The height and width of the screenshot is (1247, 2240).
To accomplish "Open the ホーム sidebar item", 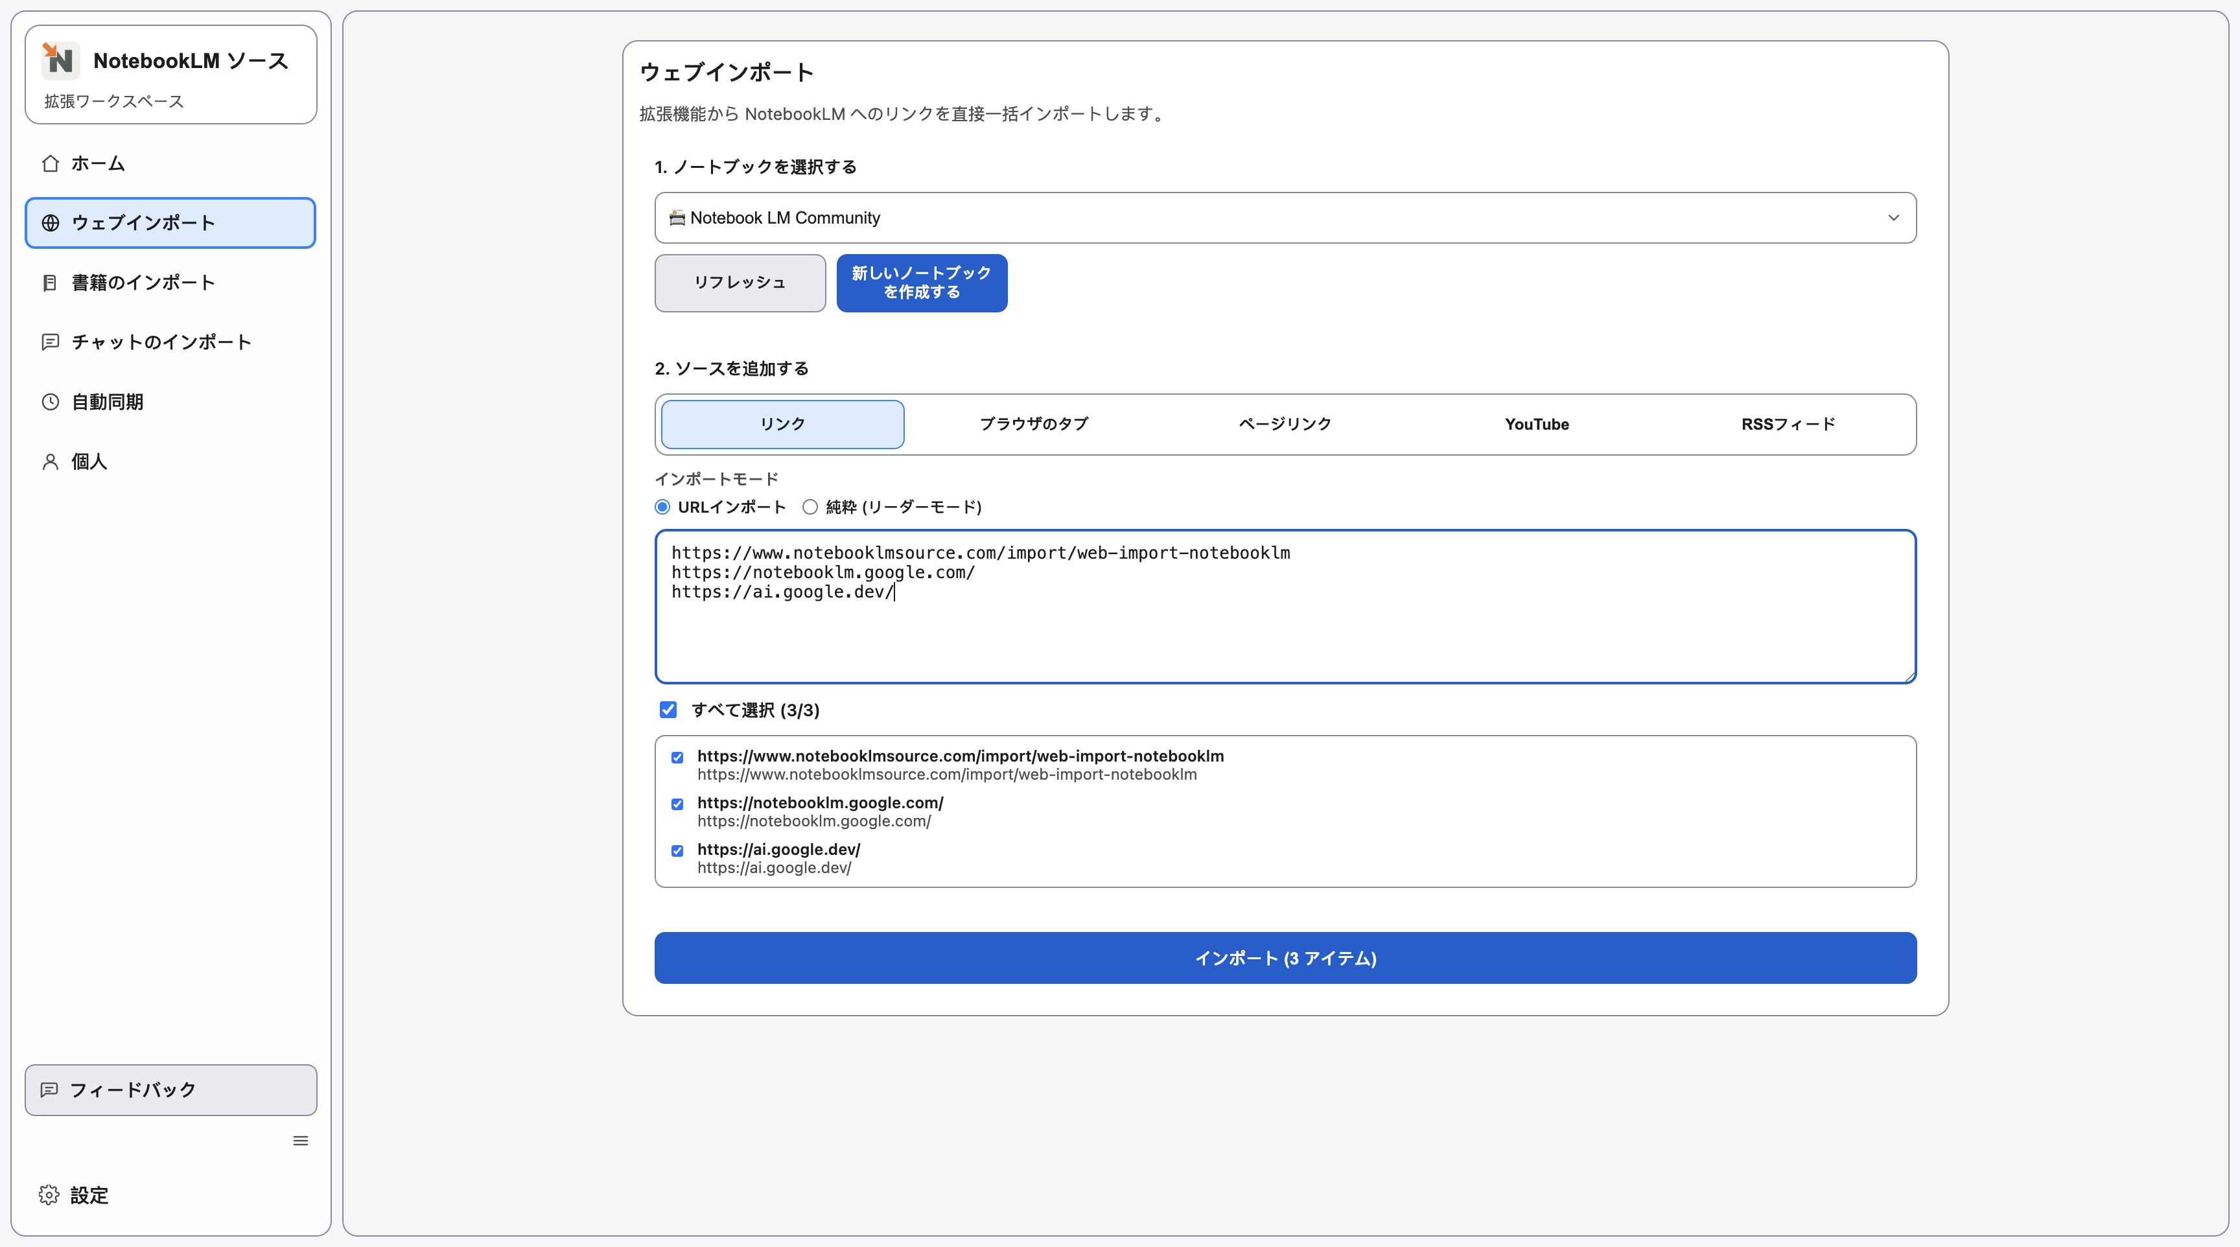I will [96, 163].
